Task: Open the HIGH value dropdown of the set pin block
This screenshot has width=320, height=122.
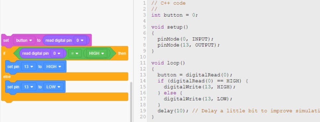Action: (54, 66)
